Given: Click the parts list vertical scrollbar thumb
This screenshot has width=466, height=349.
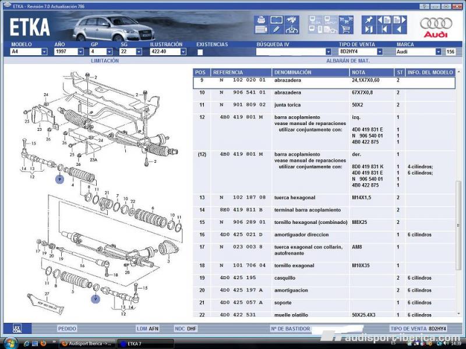Looking at the screenshot, I should pos(458,226).
